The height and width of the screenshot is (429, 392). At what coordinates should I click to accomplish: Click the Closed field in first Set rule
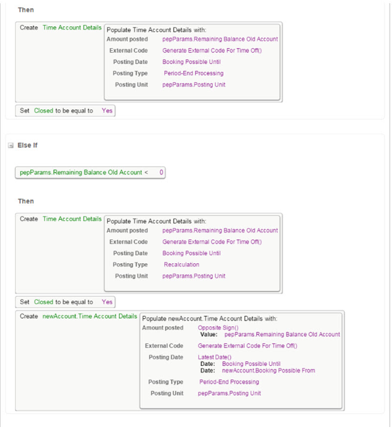pos(44,111)
